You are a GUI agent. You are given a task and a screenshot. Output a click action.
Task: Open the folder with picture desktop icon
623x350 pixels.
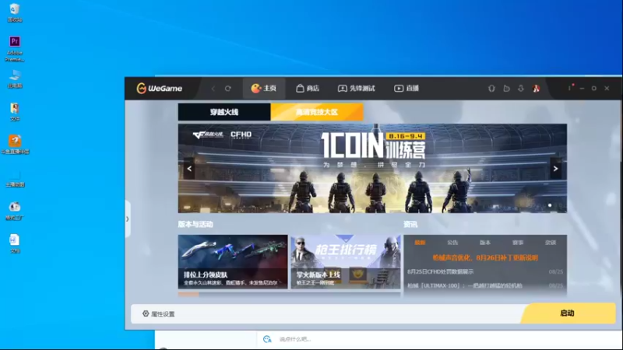point(15,111)
